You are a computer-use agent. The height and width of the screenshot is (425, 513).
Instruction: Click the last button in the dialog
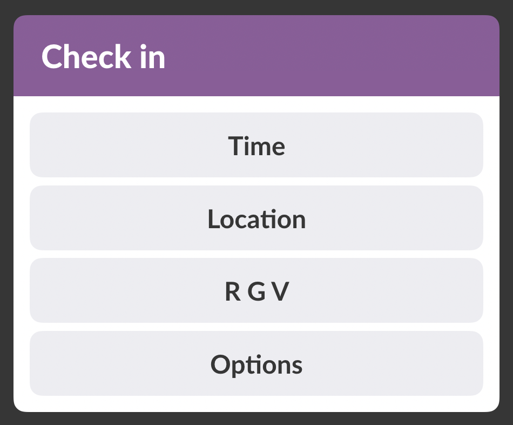[256, 363]
